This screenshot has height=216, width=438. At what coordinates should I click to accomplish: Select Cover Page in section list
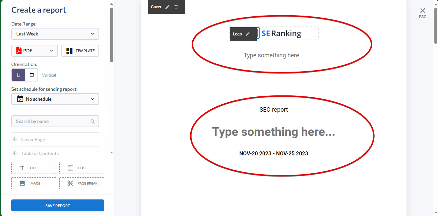coord(33,139)
